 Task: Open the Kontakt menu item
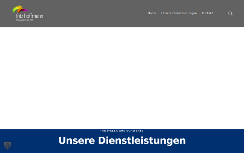[207, 13]
